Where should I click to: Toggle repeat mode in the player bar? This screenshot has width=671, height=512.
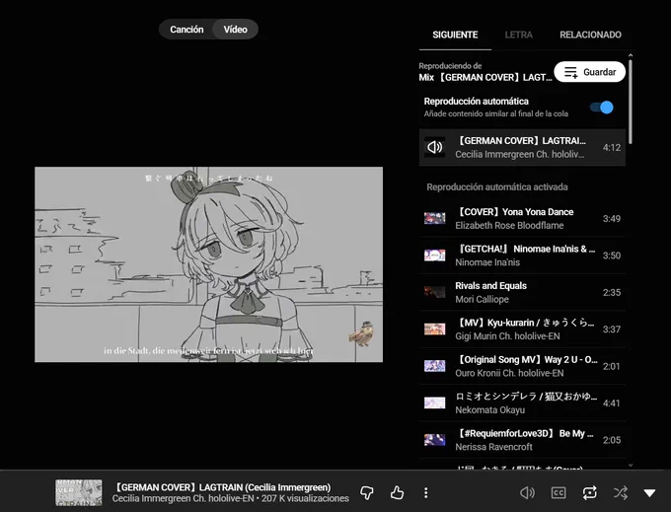tap(590, 492)
